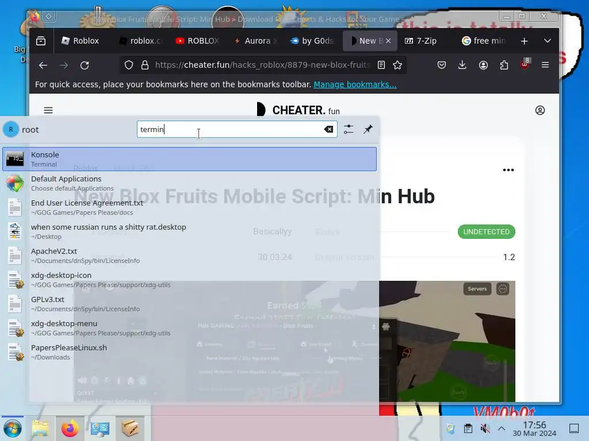Bookmark this page with star
Viewport: 589px width, 441px height.
pos(397,65)
